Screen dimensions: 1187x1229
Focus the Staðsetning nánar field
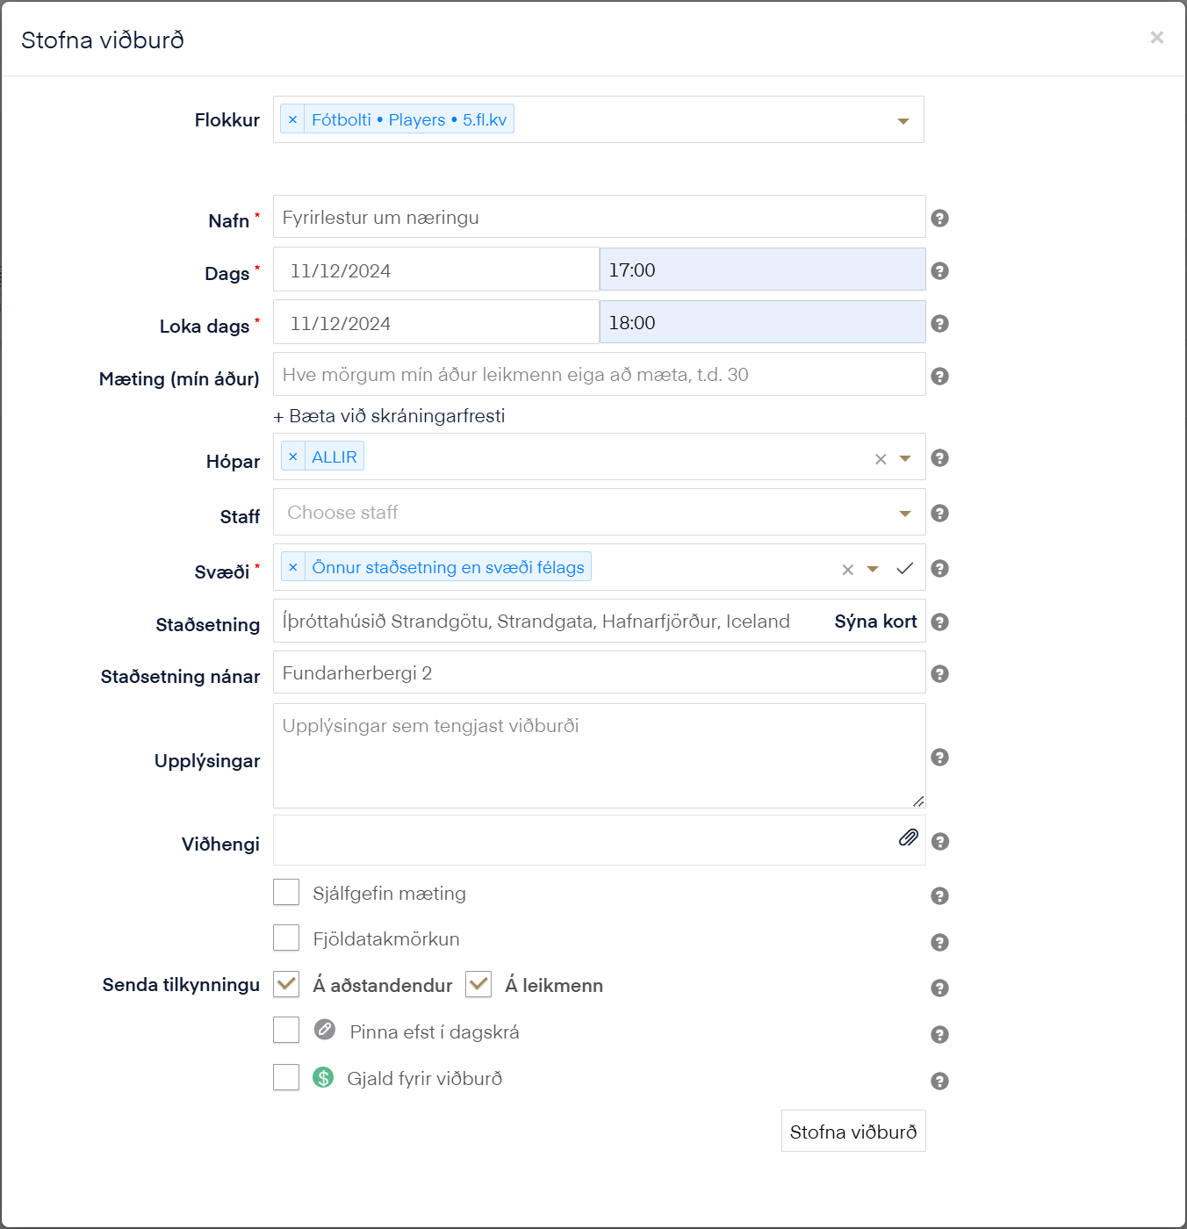tap(600, 672)
